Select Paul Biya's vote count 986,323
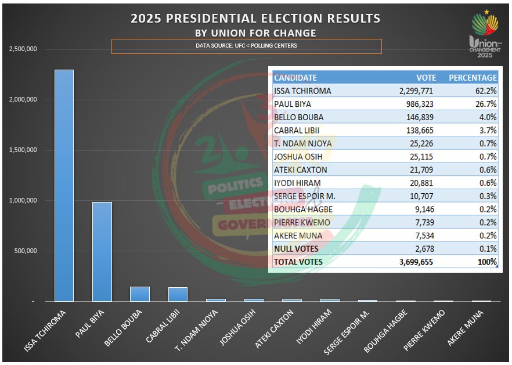The image size is (512, 365). pos(420,104)
